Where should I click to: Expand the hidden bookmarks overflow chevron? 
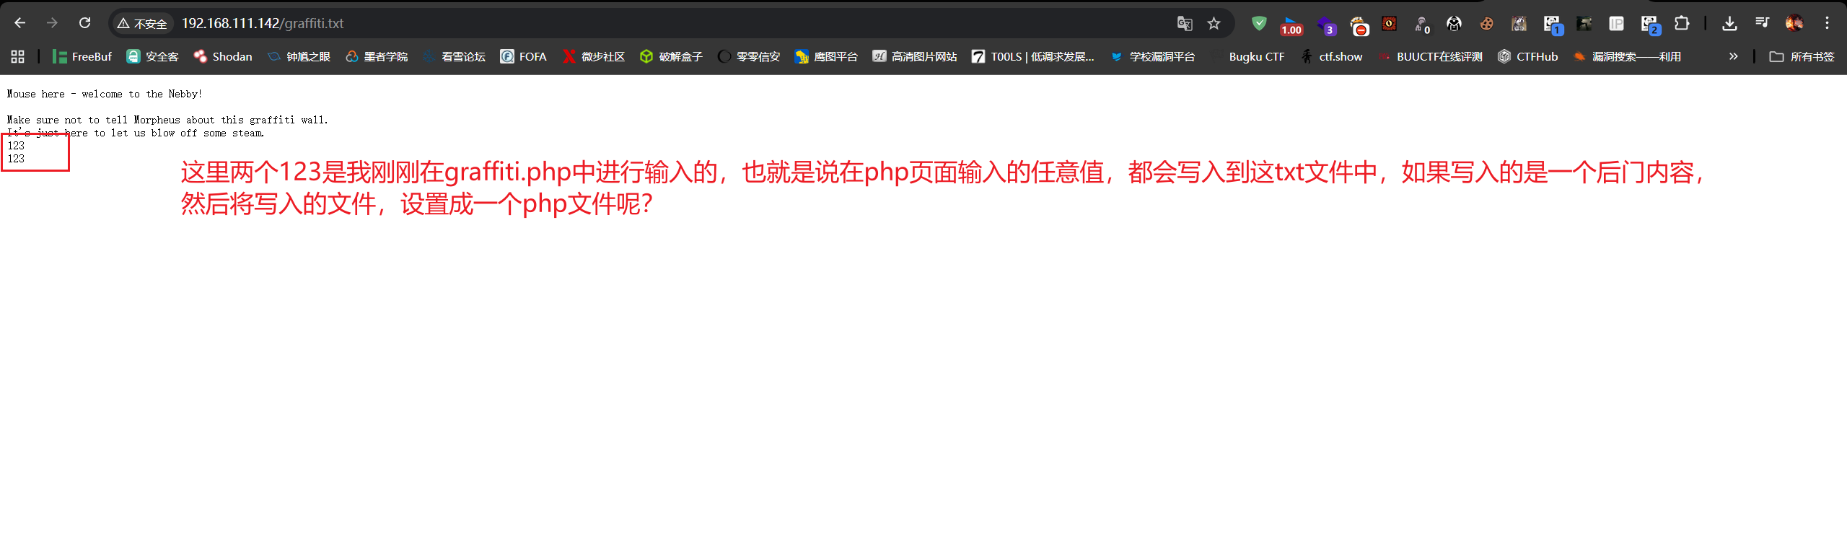coord(1733,56)
